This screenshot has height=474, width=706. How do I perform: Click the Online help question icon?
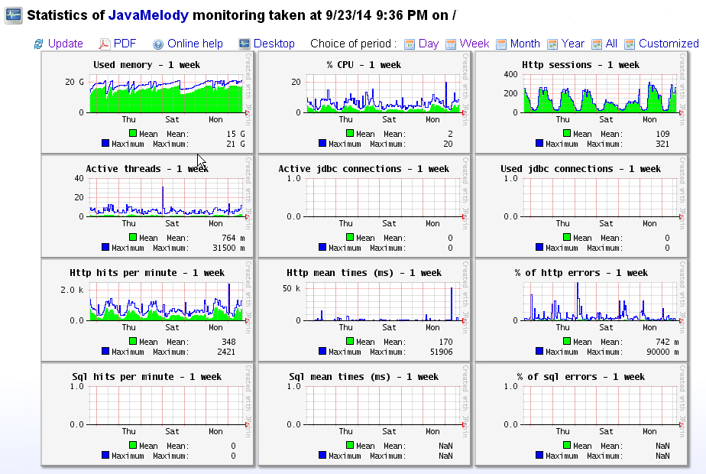[158, 44]
